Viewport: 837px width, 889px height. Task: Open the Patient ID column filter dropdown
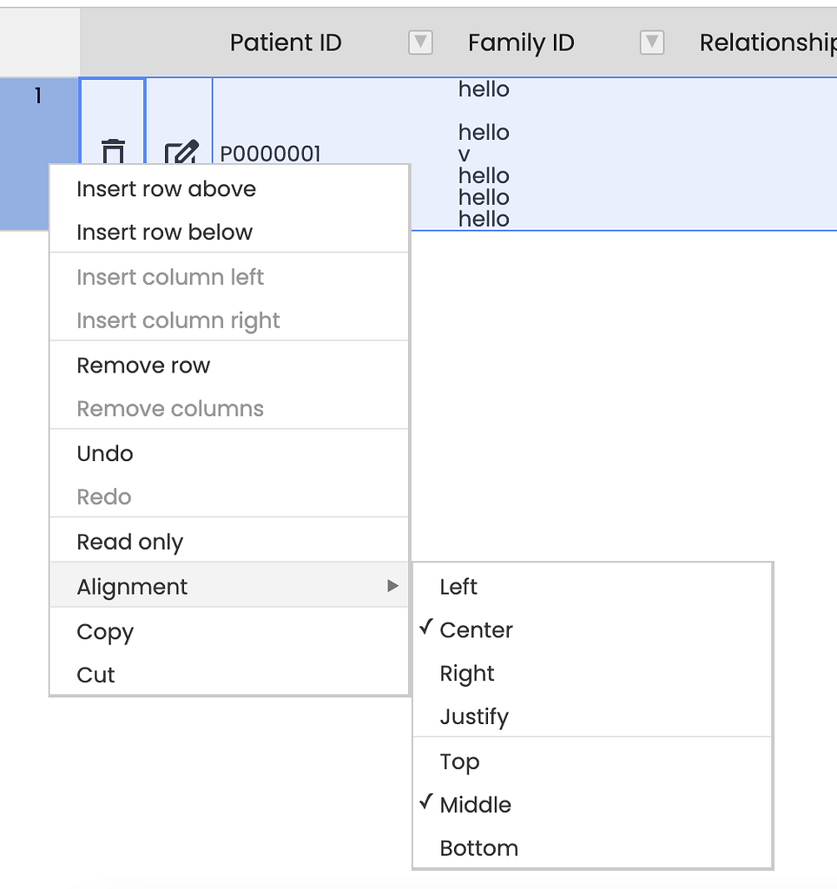[420, 43]
